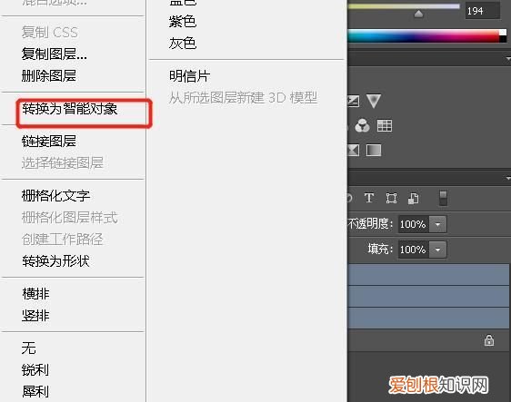The width and height of the screenshot is (511, 402).
Task: Open the 填充 fill dropdown arrow
Action: pos(437,250)
